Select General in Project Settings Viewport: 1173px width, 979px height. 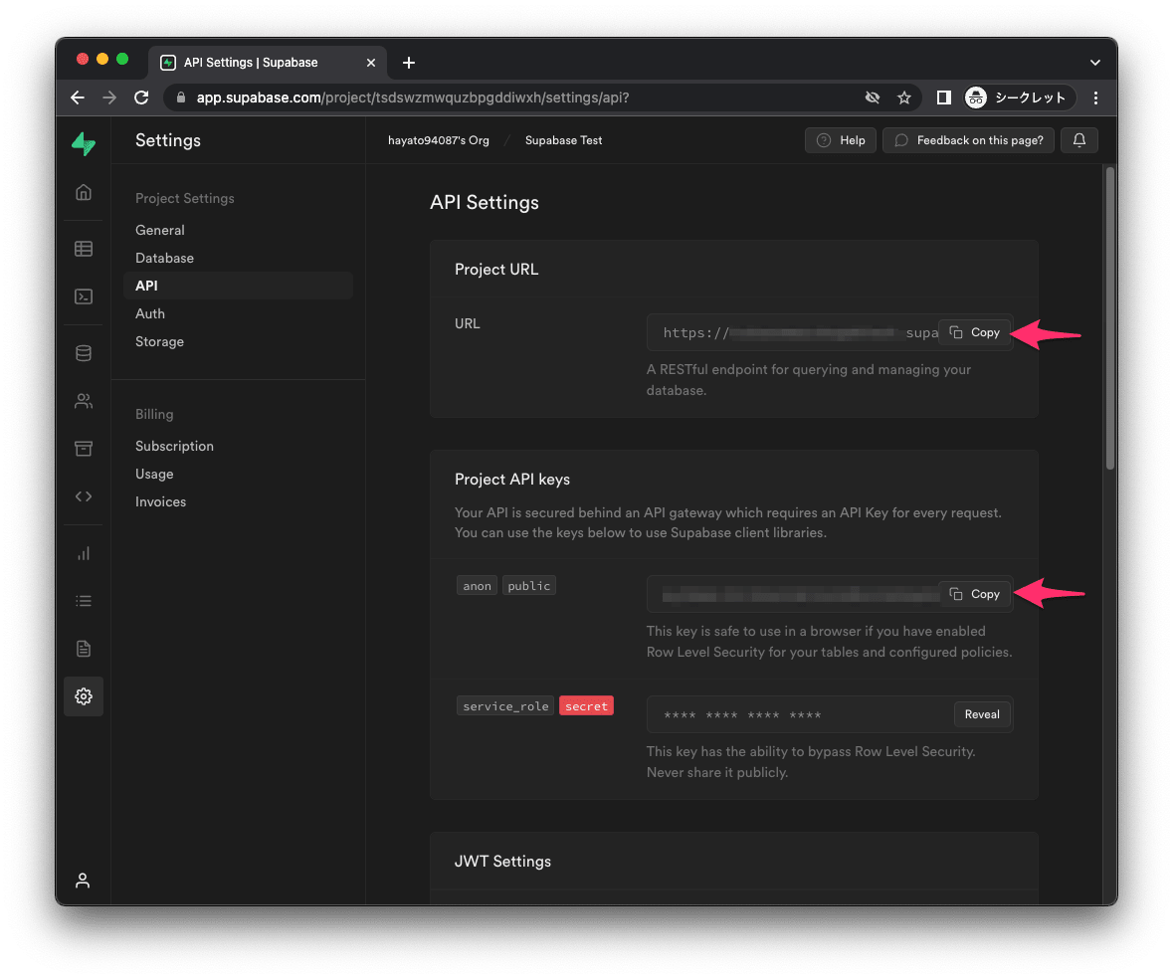tap(160, 231)
